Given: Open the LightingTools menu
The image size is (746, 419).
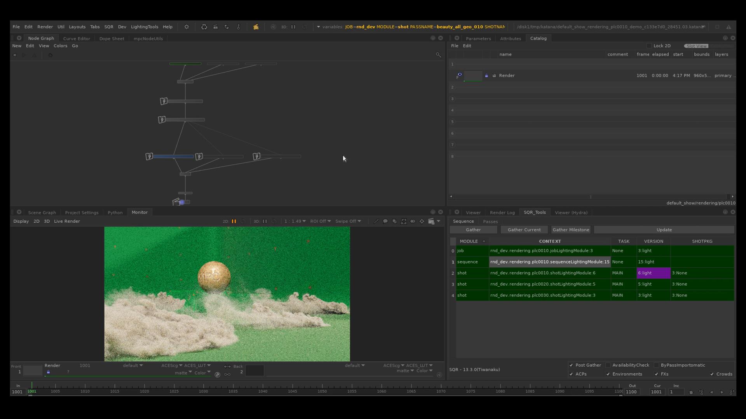Looking at the screenshot, I should coord(144,27).
